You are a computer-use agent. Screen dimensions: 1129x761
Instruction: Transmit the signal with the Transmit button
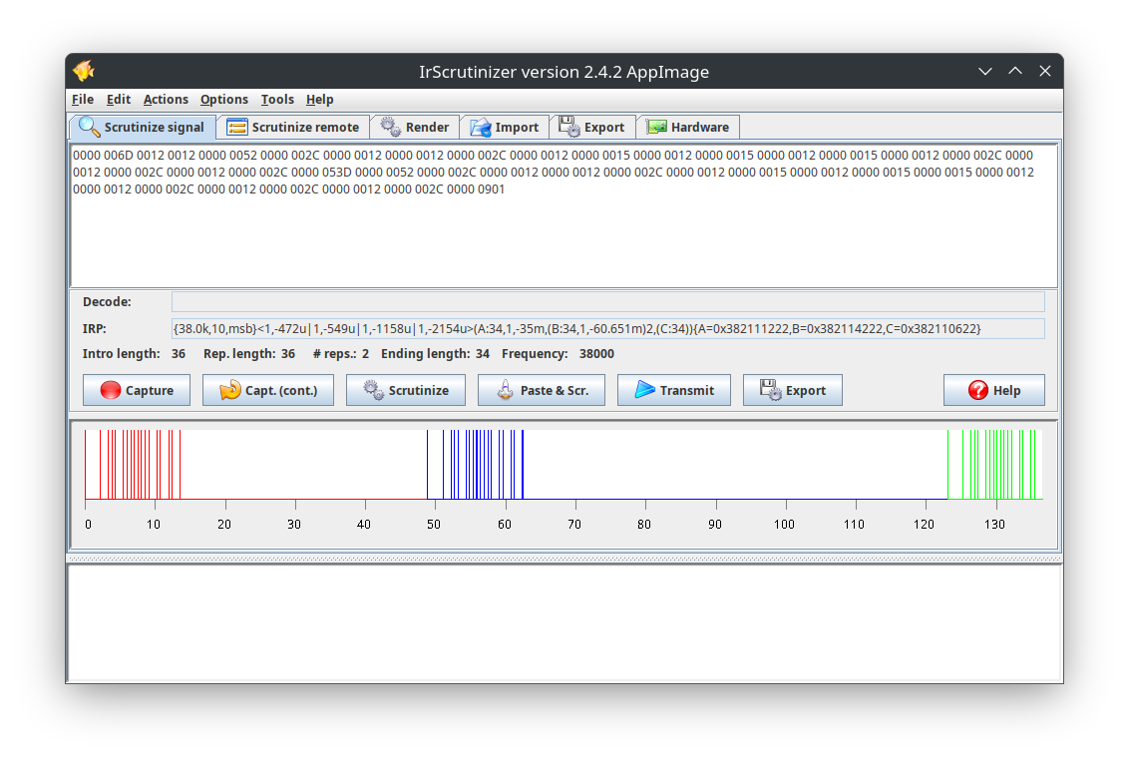click(674, 390)
